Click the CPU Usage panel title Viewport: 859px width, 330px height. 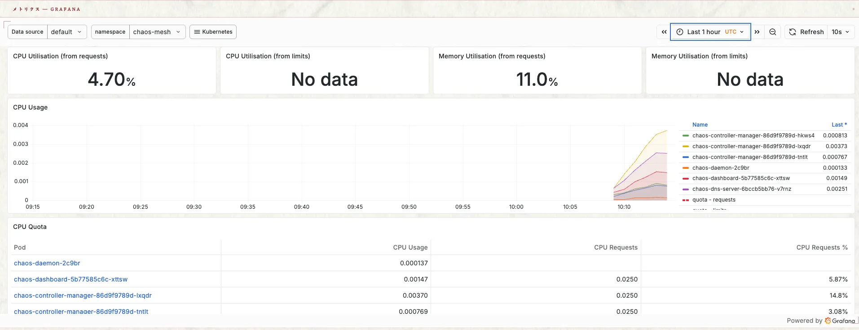(x=30, y=107)
